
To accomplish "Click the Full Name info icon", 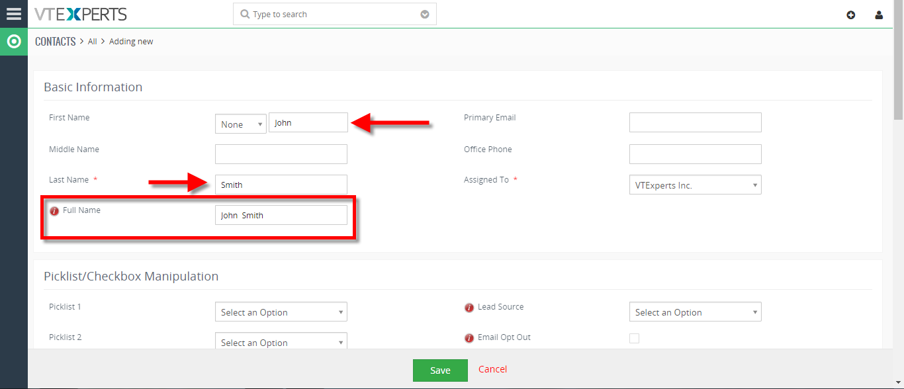I will pyautogui.click(x=55, y=211).
